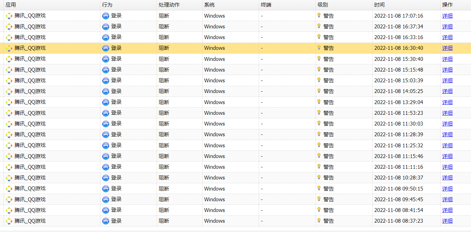Click QQ游戏 app icon in 08:37:23 row
Viewport: 471px width, 232px height.
[x=9, y=221]
